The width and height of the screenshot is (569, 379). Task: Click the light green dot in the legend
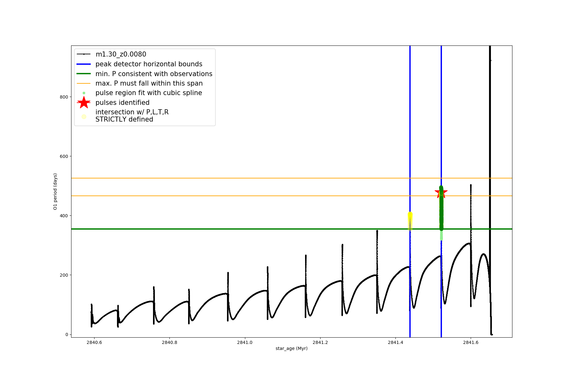[84, 93]
